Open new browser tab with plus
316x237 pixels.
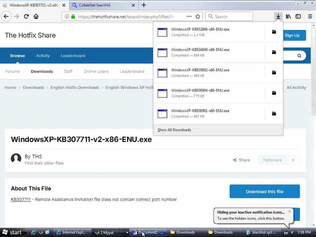[144, 5]
